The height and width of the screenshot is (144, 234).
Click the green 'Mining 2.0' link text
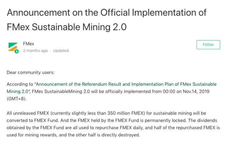tap(17, 91)
